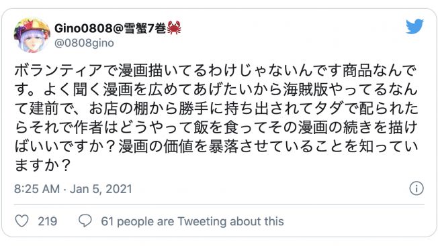Image resolution: width=438 pixels, height=246 pixels.
Task: Click the 219 likes count
Action: [48, 221]
